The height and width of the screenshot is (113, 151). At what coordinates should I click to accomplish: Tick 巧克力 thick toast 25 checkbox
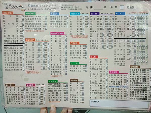click(x=49, y=50)
